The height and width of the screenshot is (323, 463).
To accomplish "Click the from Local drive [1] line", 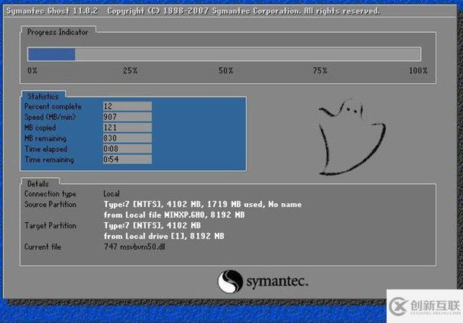I will 164,236.
